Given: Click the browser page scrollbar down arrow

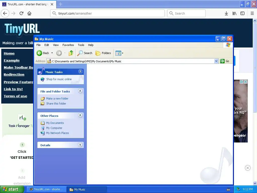Looking at the screenshot, I should (x=255, y=183).
